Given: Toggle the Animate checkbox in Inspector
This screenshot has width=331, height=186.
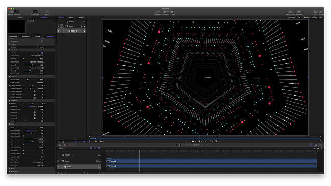Looking at the screenshot, I should 42,53.
